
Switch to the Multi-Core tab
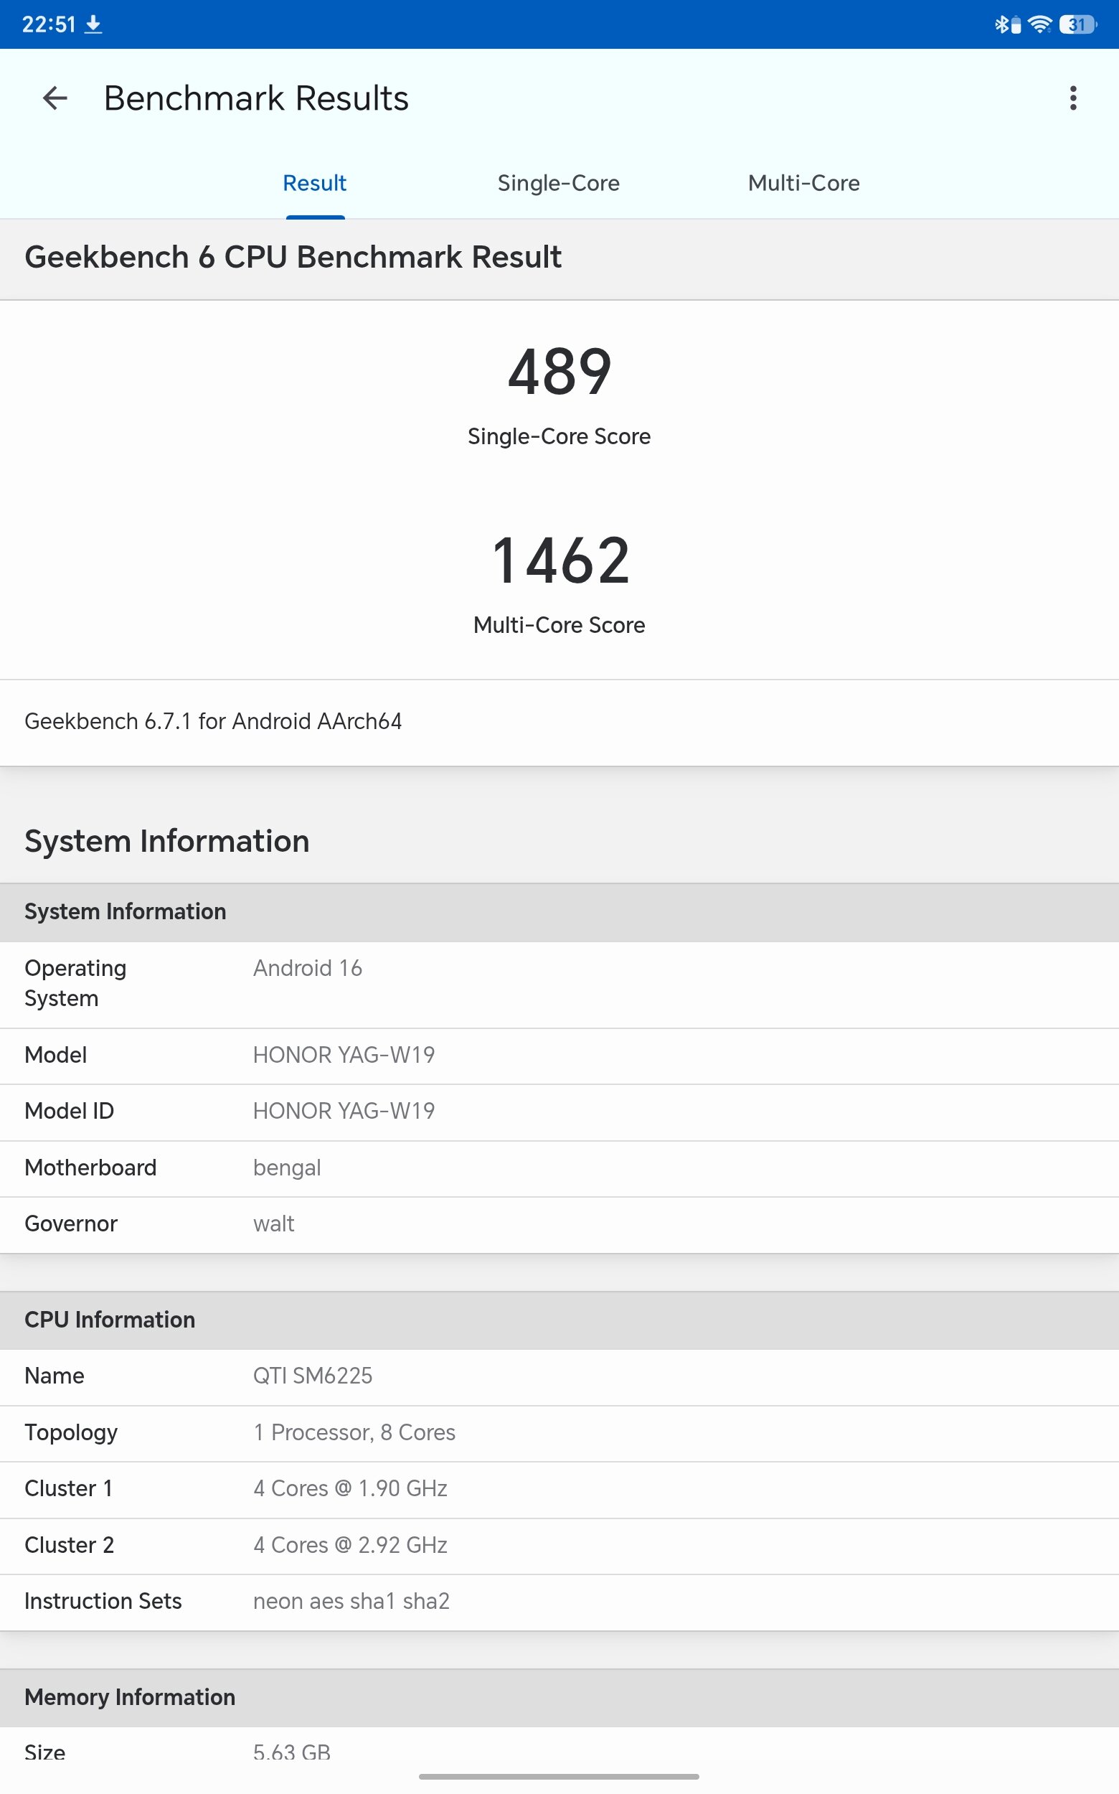click(x=803, y=183)
